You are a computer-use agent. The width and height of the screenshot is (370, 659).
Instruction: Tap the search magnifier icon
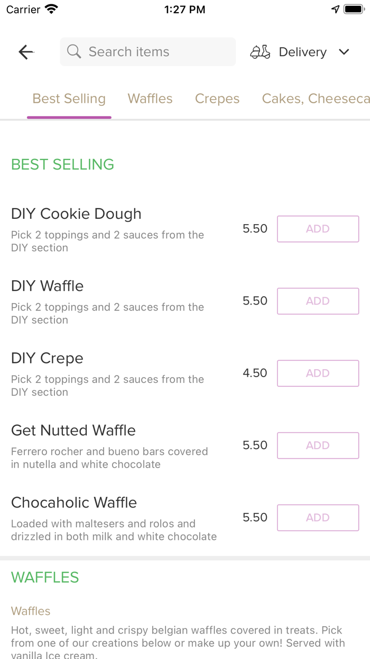click(74, 52)
